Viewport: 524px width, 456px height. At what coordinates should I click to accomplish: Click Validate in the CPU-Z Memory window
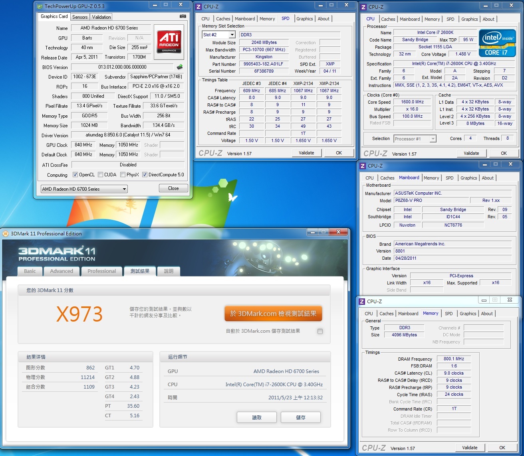point(470,448)
